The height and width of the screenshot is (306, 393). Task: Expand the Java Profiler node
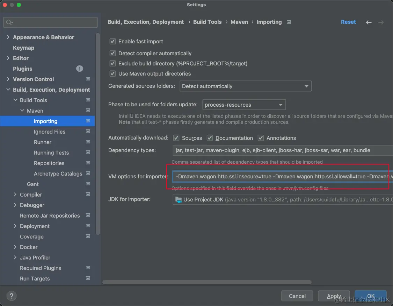pos(15,257)
